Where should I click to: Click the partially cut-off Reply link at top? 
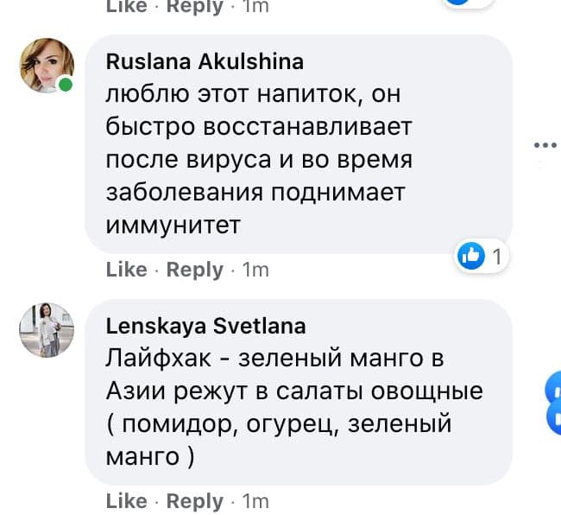pyautogui.click(x=194, y=5)
